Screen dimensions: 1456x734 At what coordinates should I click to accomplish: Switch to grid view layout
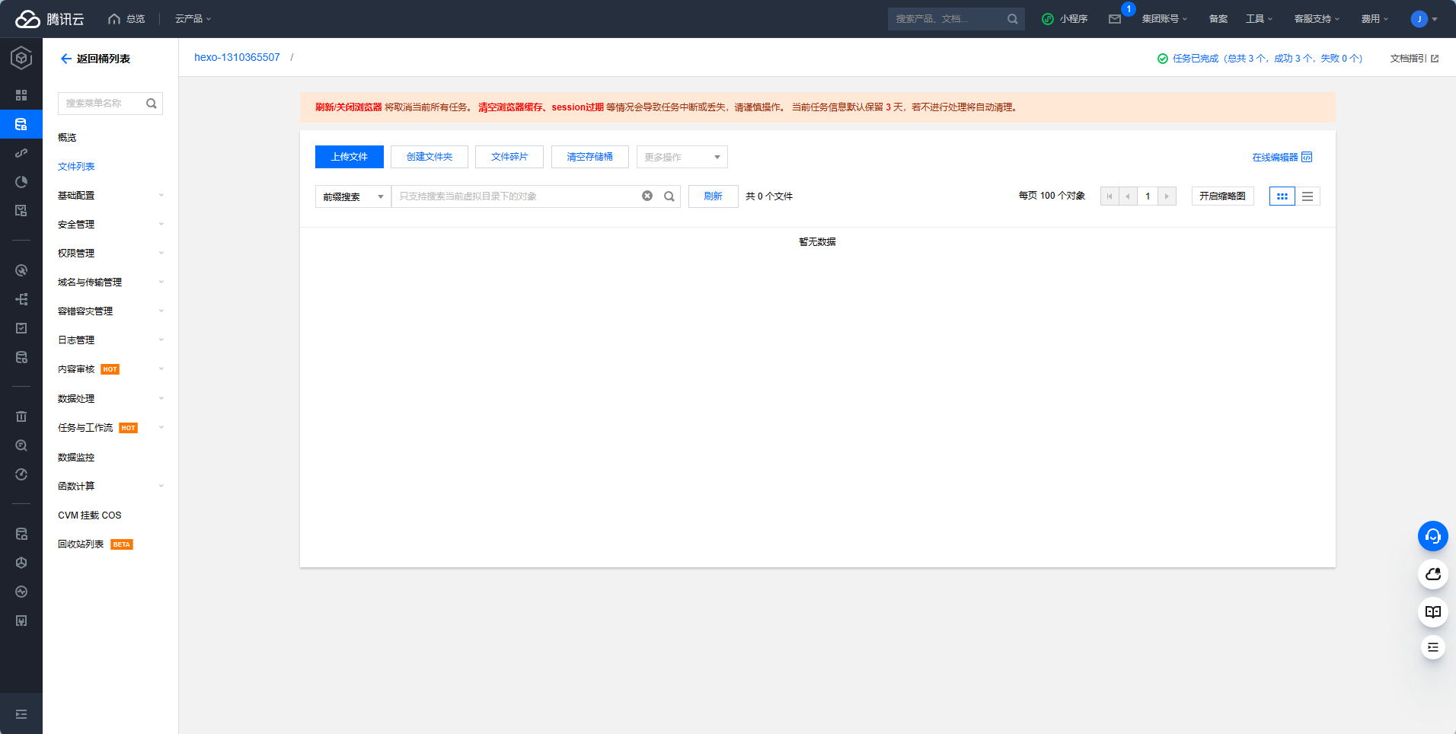1282,196
